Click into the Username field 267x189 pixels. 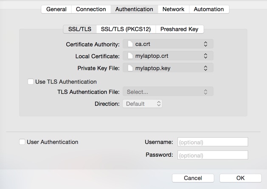pos(213,142)
